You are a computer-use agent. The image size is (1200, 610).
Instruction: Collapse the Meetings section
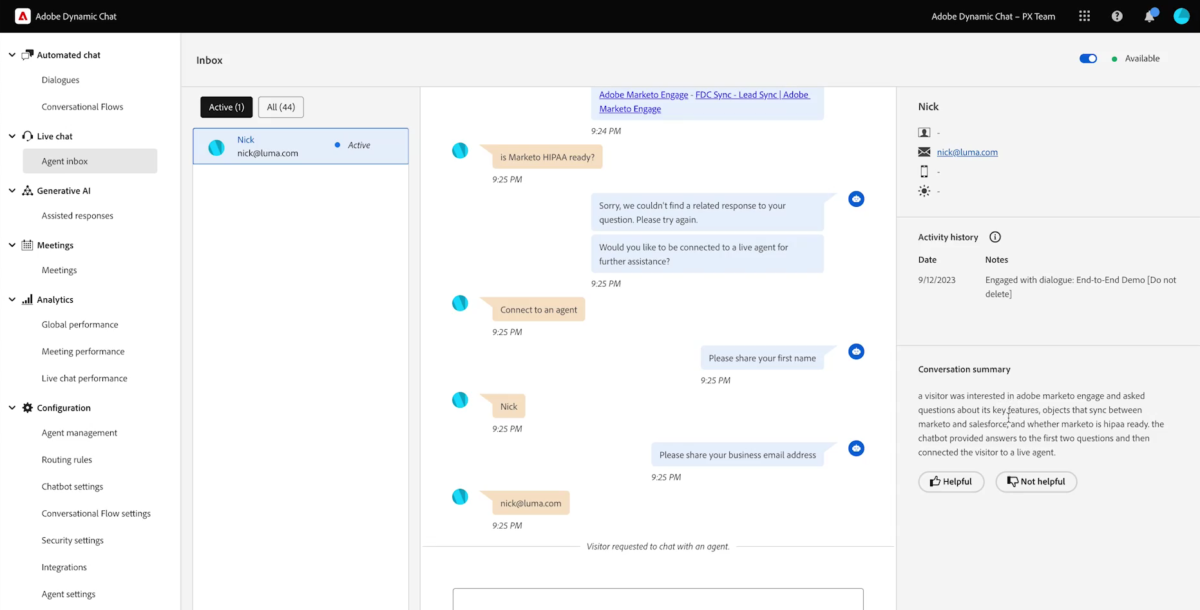(x=12, y=245)
